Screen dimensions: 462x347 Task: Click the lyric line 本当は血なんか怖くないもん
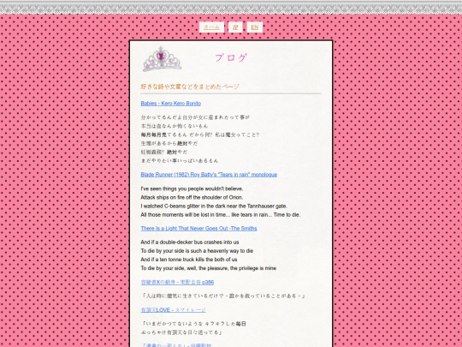(175, 126)
